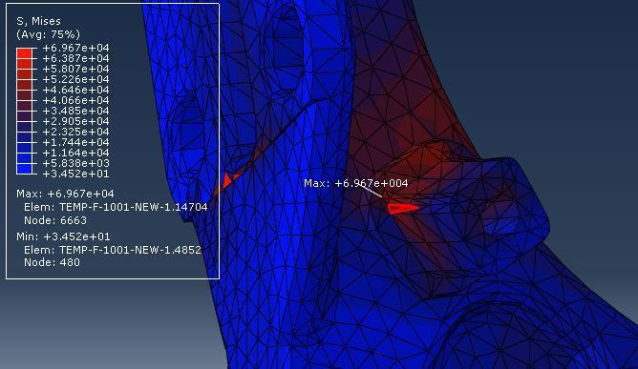The height and width of the screenshot is (369, 638).
Task: Select the +1.164e+04 legend value
Action: coord(75,154)
